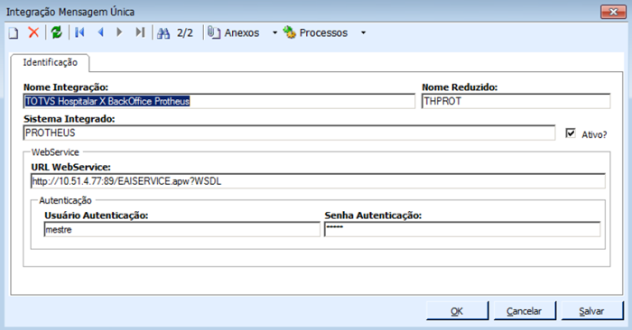Open Anexos attachments button
The image size is (632, 330).
[234, 32]
